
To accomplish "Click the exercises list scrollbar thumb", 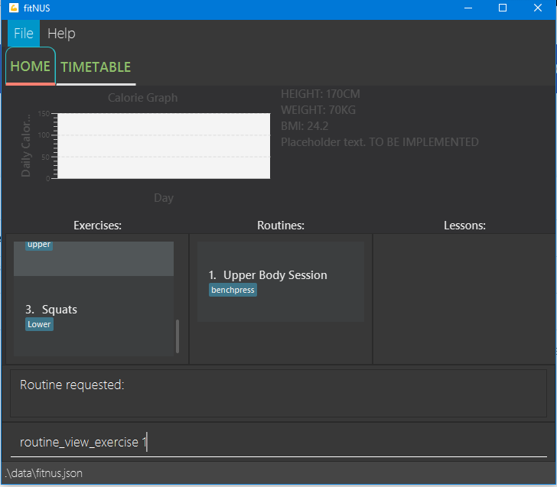I will 178,336.
